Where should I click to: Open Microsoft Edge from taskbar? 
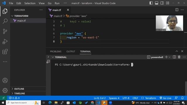[x=50, y=103]
